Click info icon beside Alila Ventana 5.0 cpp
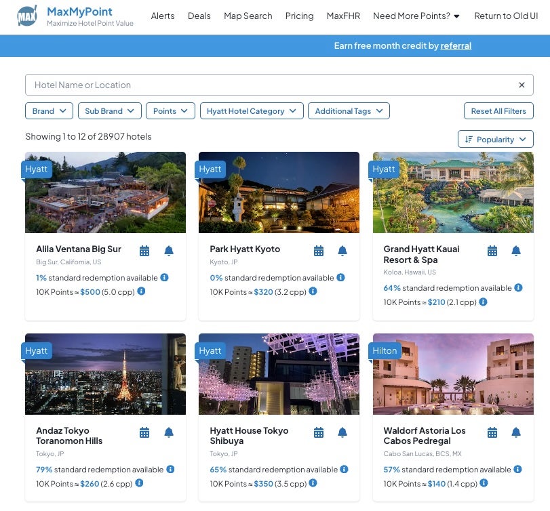 coord(142,291)
